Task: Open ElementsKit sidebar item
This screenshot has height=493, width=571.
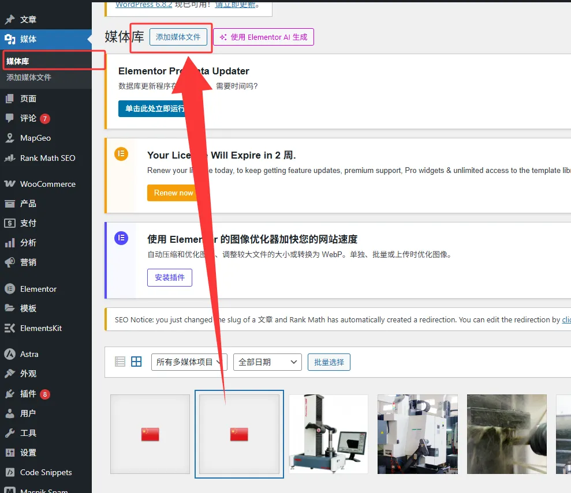Action: coord(40,328)
